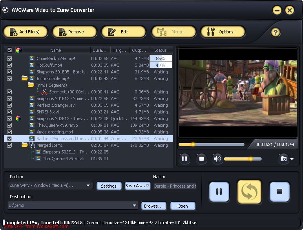Screen dimensions: 303x230
Task: Click the Destination path field
Action: coord(69,205)
